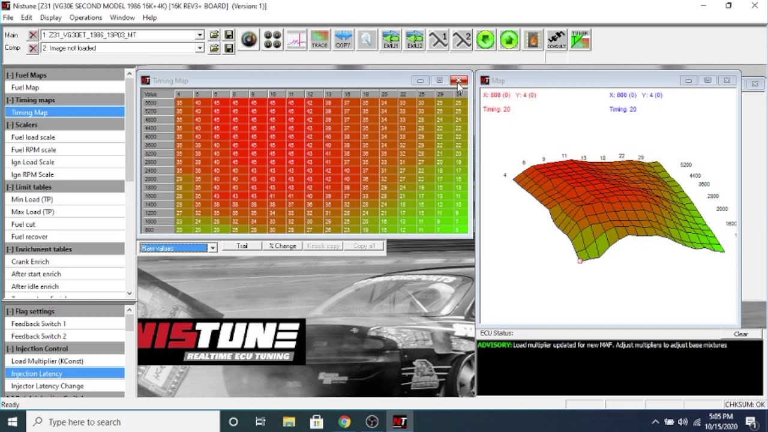Image resolution: width=768 pixels, height=432 pixels.
Task: Open the single gauge display icon
Action: click(x=249, y=40)
